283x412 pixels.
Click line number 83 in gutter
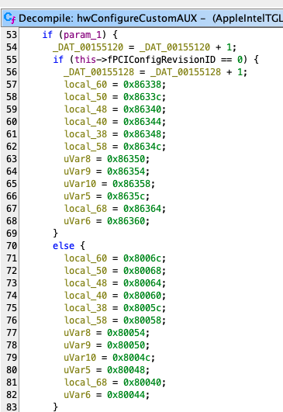(x=12, y=407)
